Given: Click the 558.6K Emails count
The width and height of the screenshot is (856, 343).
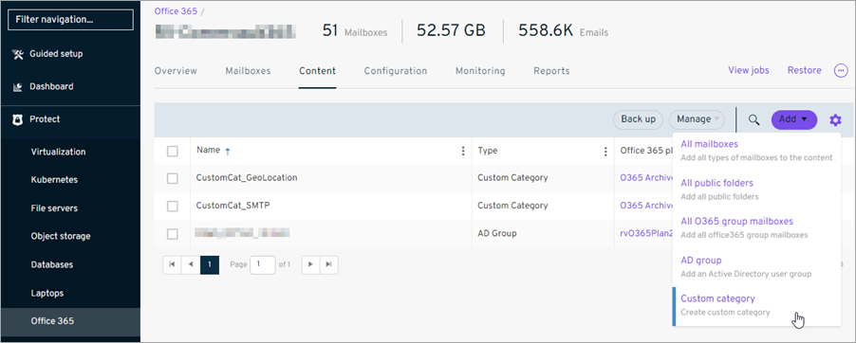Looking at the screenshot, I should (x=564, y=31).
